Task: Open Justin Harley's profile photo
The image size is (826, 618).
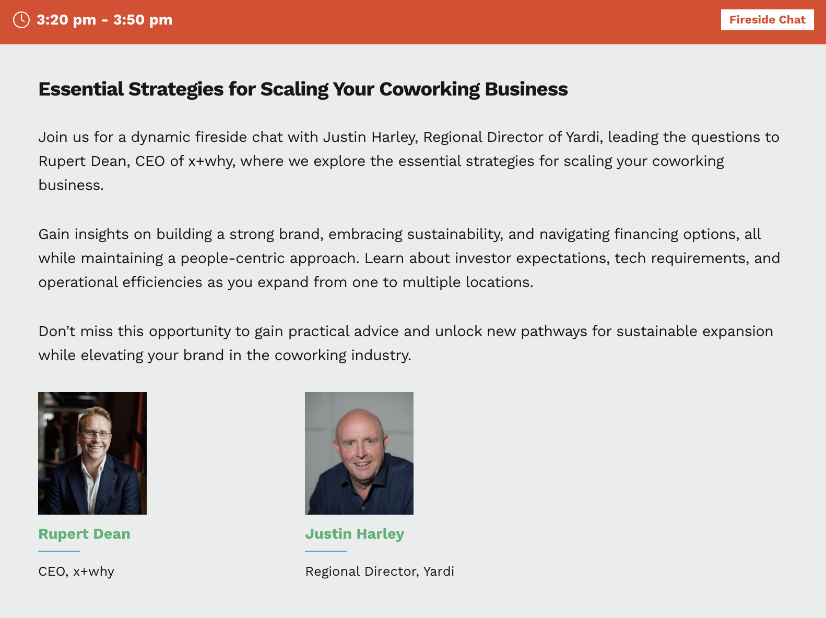Action: click(x=359, y=453)
